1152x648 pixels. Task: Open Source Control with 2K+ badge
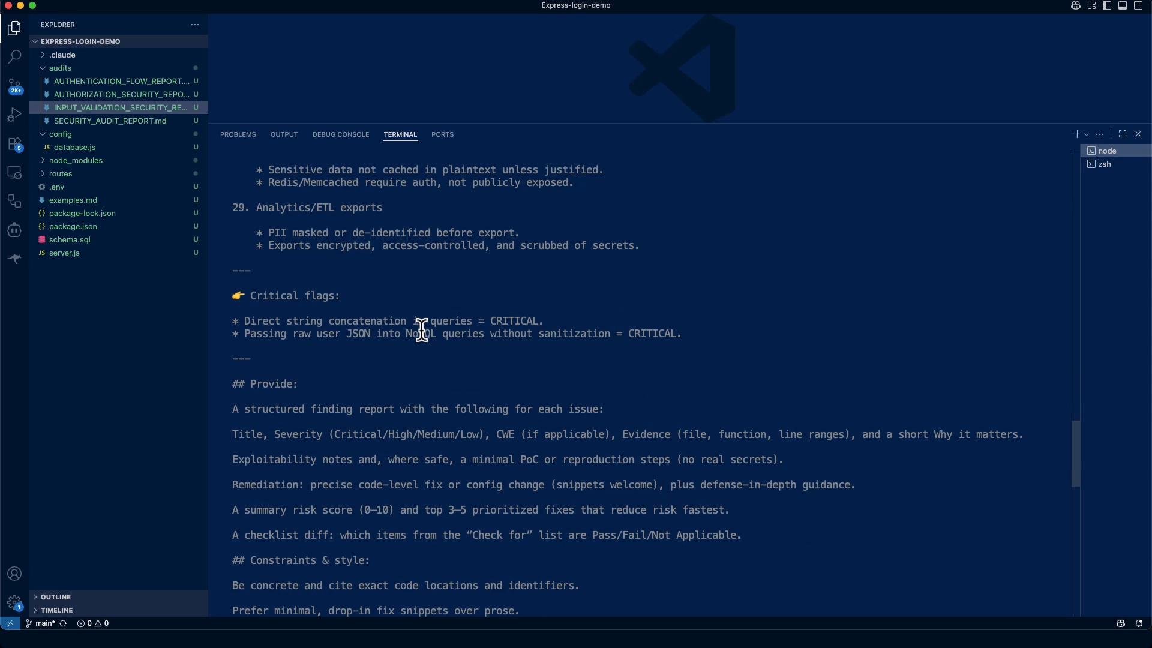coord(14,86)
